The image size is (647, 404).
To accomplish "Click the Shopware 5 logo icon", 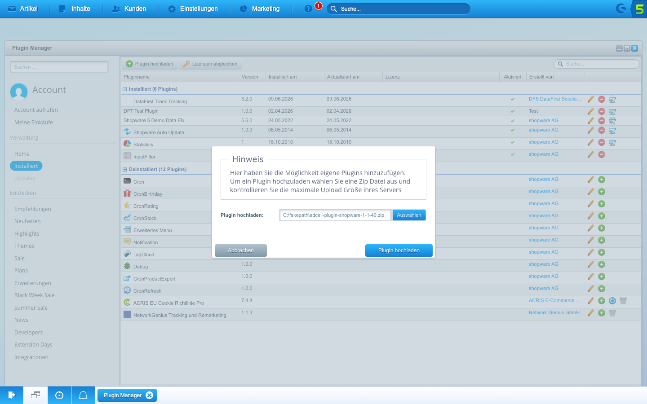I will [x=639, y=9].
